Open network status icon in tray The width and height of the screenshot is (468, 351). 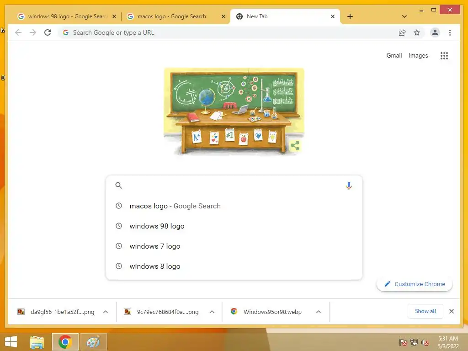414,342
